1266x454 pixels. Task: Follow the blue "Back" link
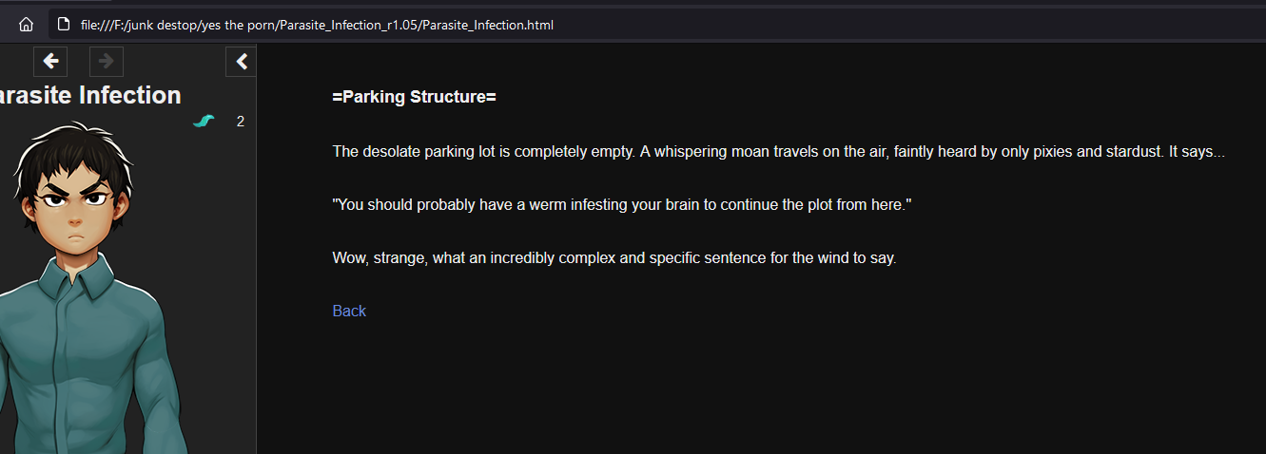(x=349, y=311)
